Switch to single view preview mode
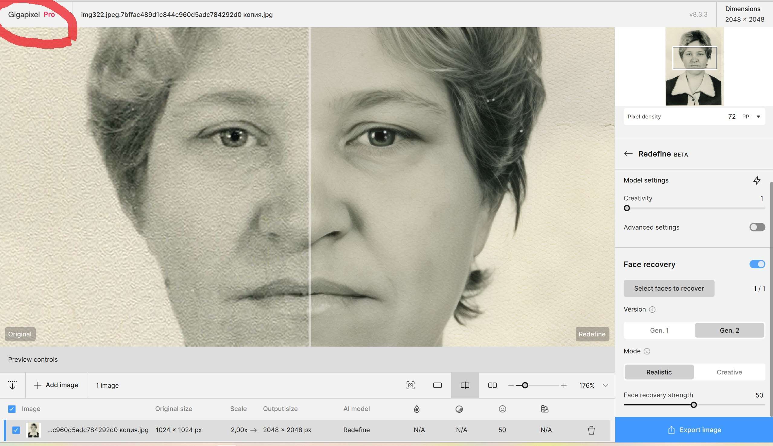This screenshot has height=446, width=773. 437,385
